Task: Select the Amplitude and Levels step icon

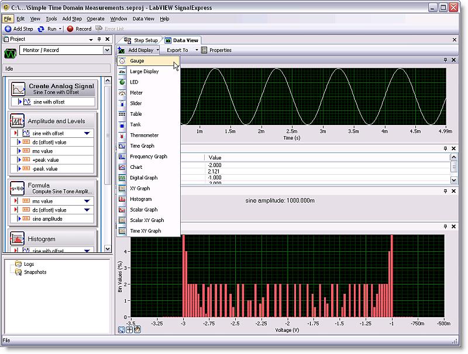Action: coord(18,121)
